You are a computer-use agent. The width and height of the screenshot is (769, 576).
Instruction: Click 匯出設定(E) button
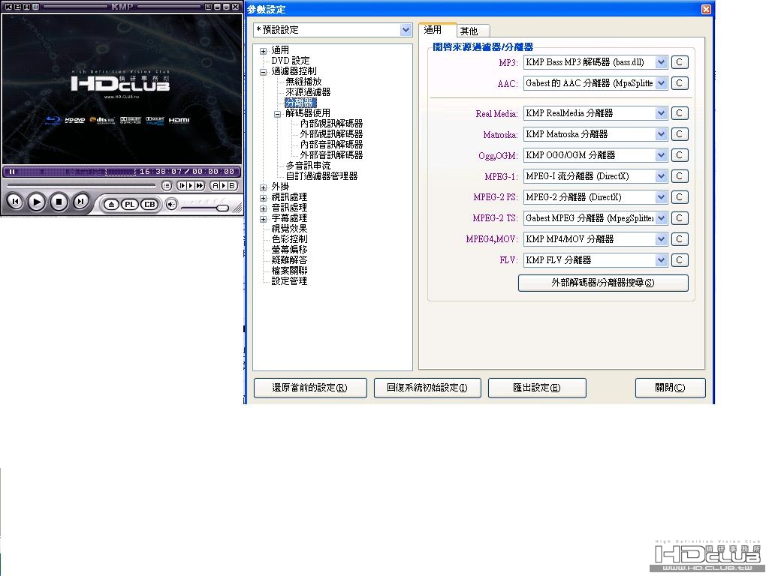click(537, 388)
